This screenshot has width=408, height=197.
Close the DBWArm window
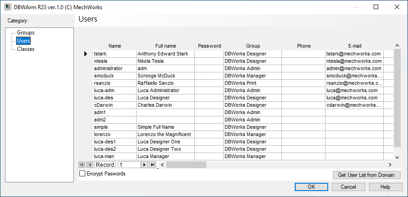(x=397, y=7)
